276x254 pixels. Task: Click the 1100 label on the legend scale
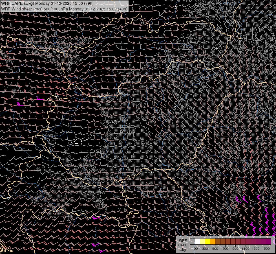(246, 249)
